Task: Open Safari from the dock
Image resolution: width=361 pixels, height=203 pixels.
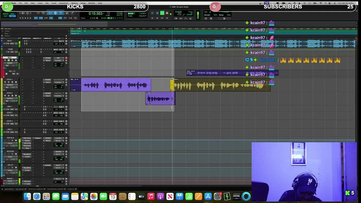Action: [x=37, y=197]
